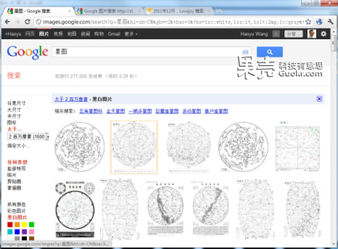Click the blue Google search button
Image resolution: width=338 pixels, height=249 pixels.
[x=269, y=52]
